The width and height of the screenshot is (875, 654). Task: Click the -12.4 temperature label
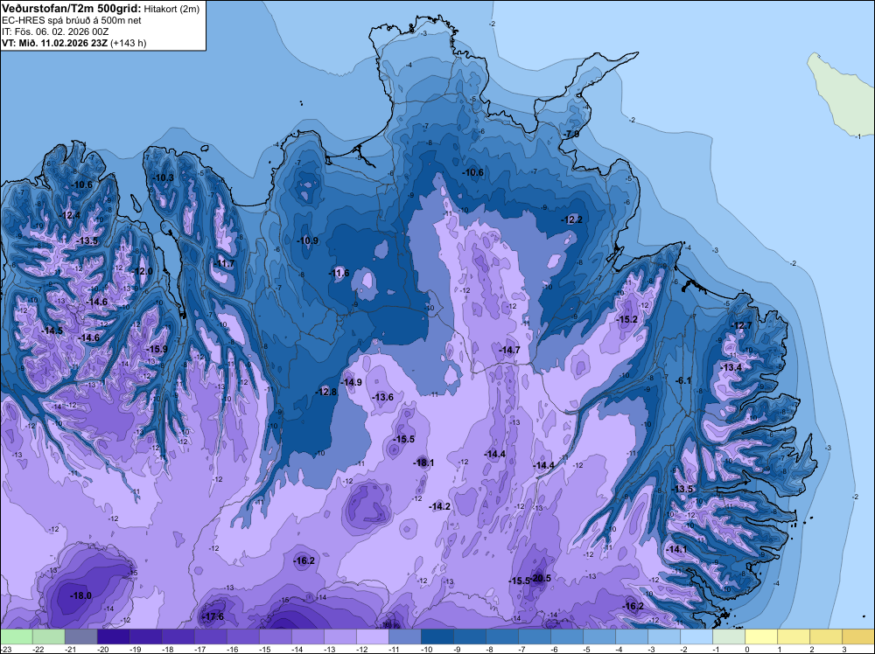[70, 215]
